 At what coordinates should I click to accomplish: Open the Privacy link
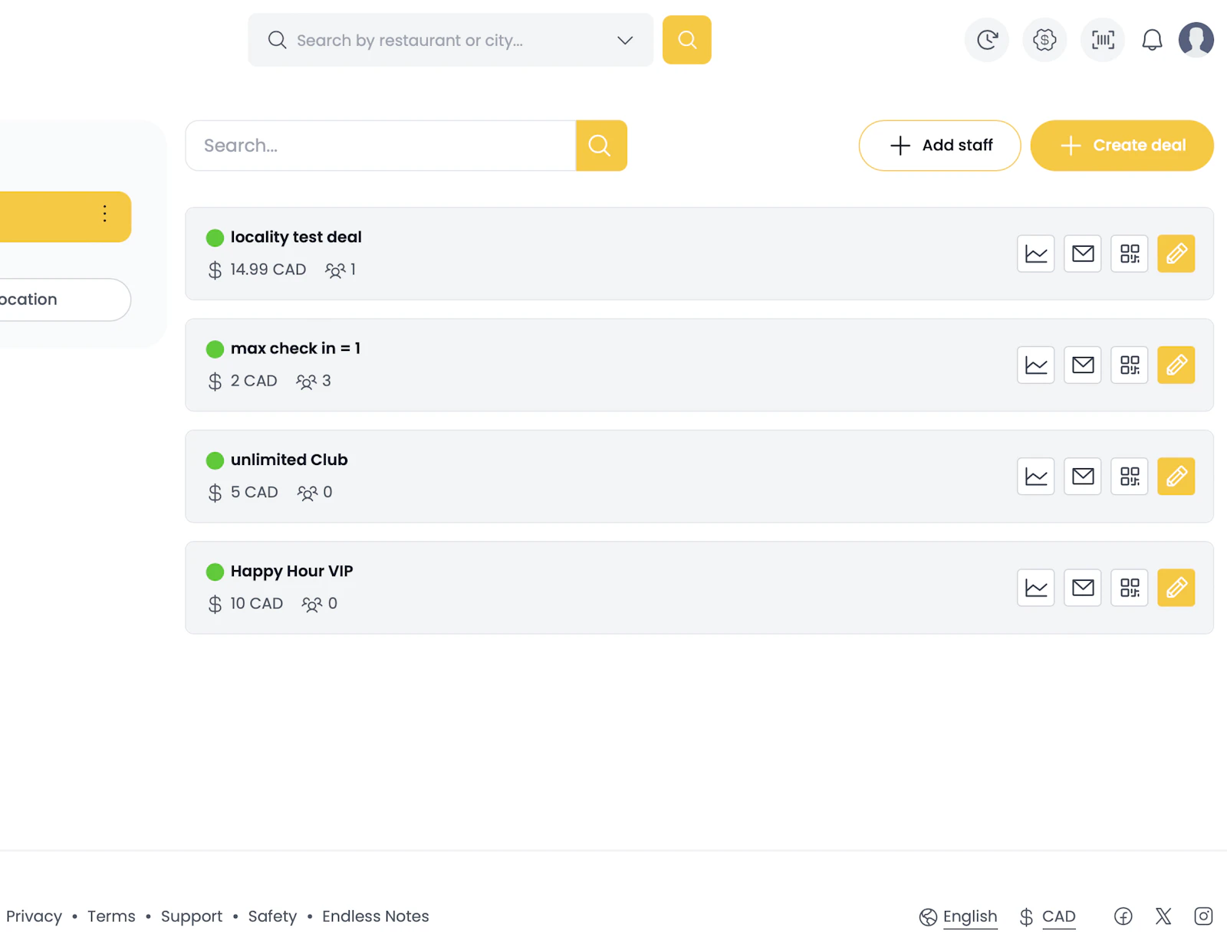(34, 916)
